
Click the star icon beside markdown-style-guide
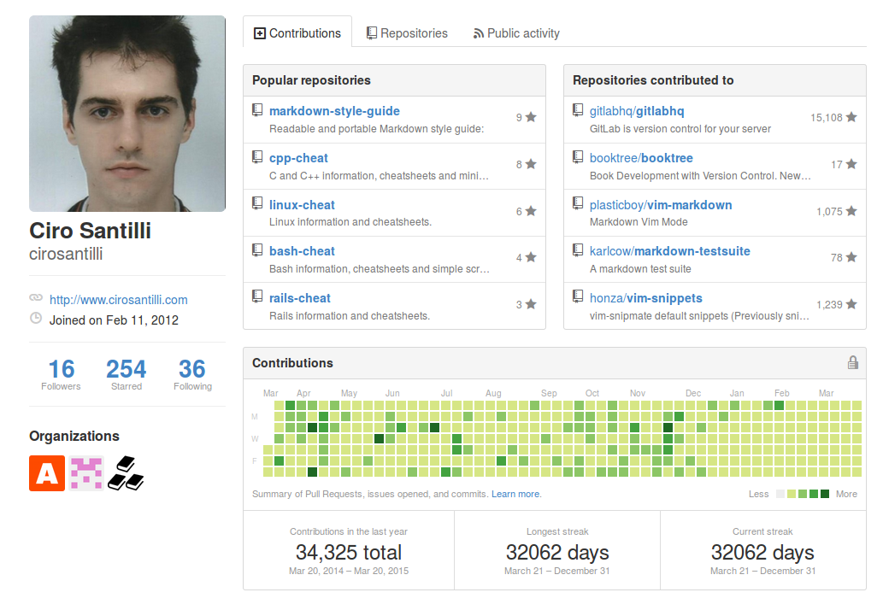click(x=531, y=117)
